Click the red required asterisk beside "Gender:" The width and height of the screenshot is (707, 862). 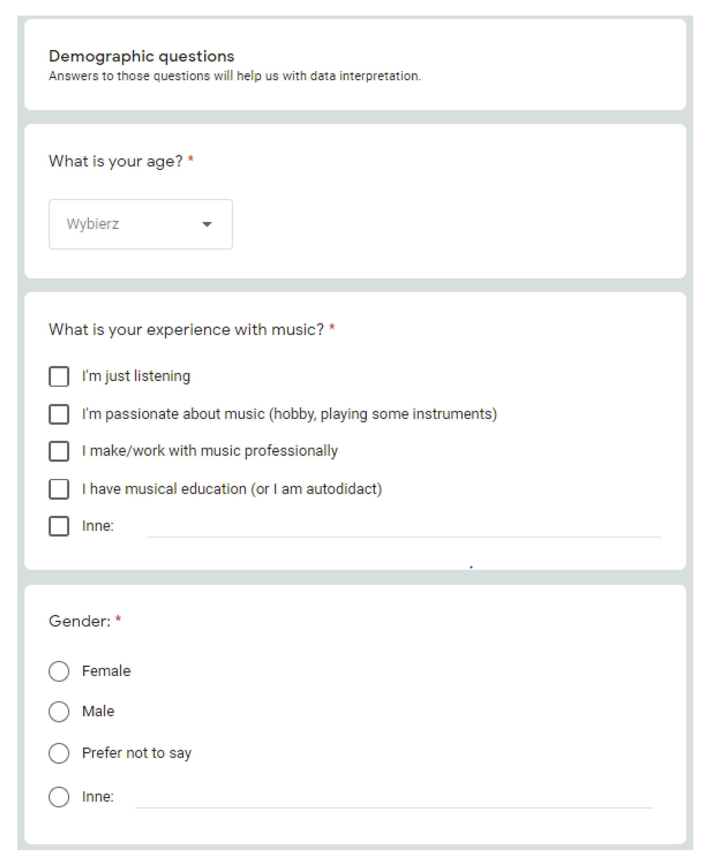click(118, 619)
